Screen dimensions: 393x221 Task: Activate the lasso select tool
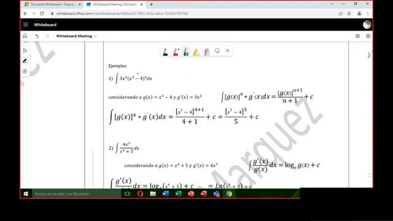tap(217, 50)
